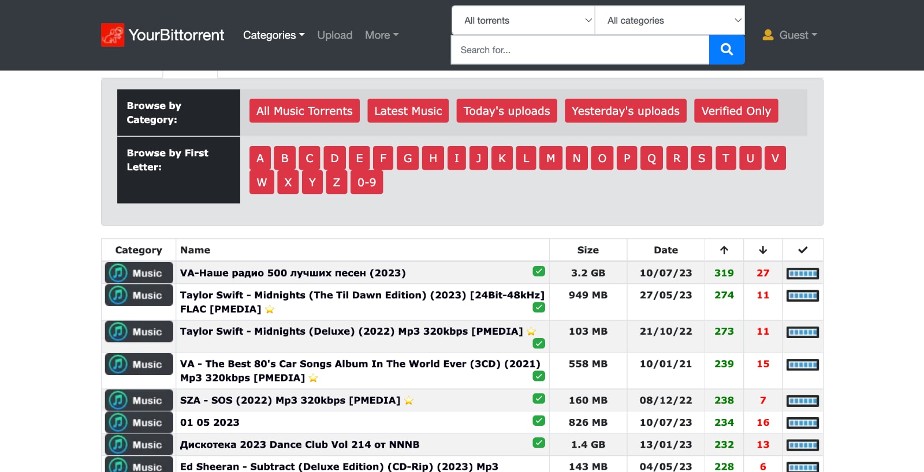Filter by Verified Only
This screenshot has width=924, height=472.
point(736,111)
